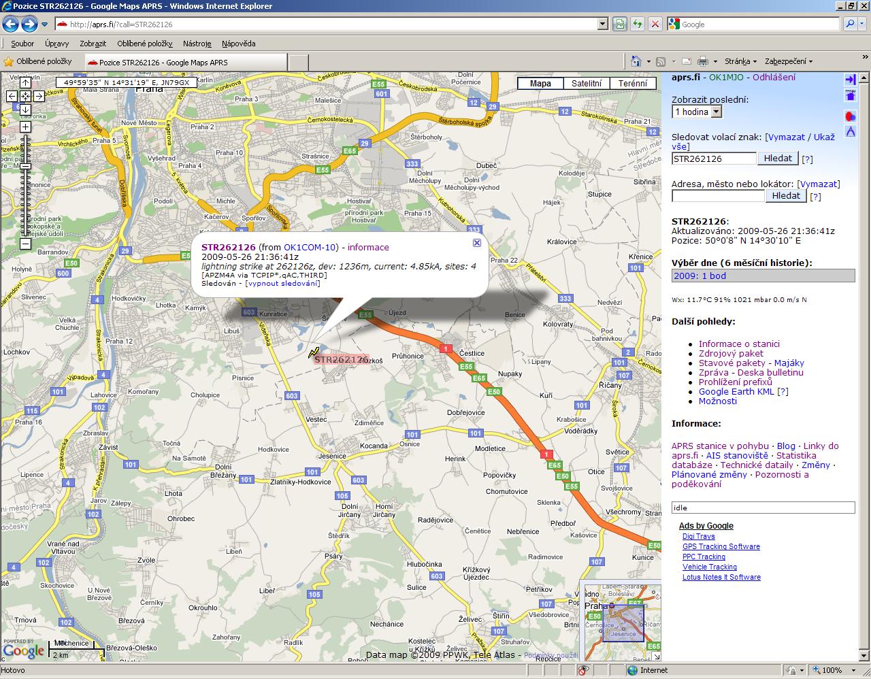Open search provider dropdown arrow
Image resolution: width=871 pixels, height=679 pixels.
click(864, 24)
